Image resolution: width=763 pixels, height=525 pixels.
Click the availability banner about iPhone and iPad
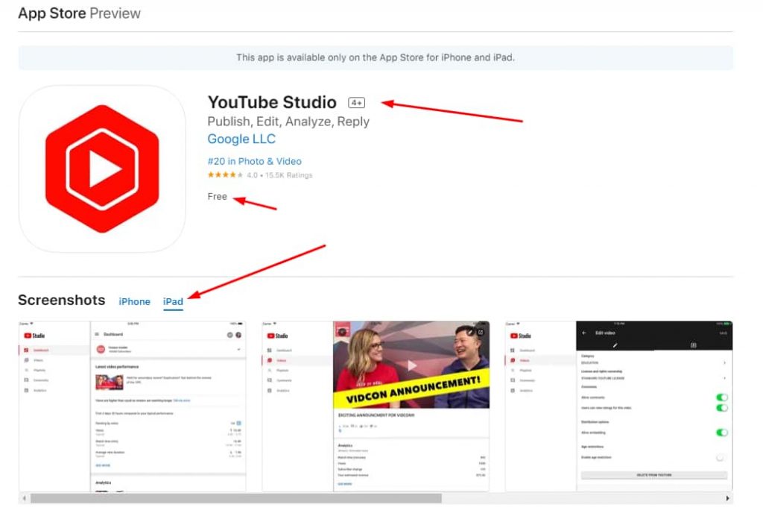[x=376, y=58]
